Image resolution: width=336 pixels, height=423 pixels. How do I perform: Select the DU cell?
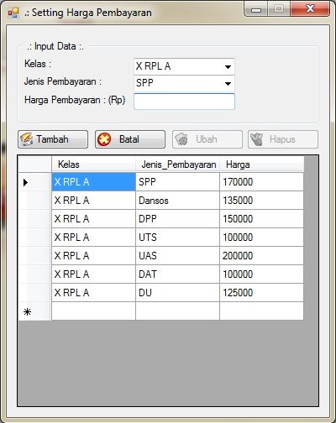pyautogui.click(x=177, y=293)
